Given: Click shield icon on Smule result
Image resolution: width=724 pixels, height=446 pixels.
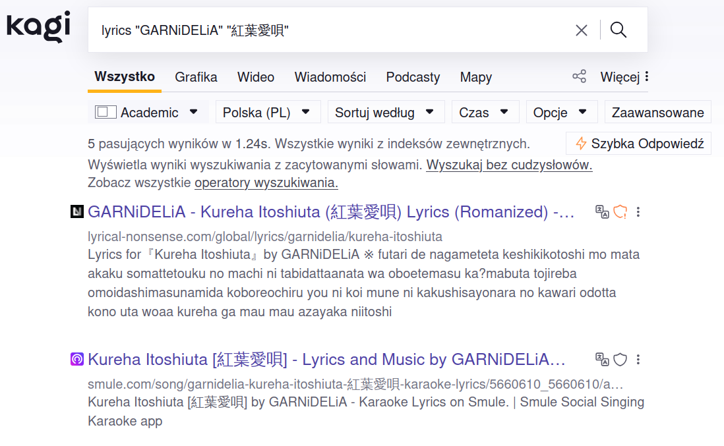Looking at the screenshot, I should 620,360.
